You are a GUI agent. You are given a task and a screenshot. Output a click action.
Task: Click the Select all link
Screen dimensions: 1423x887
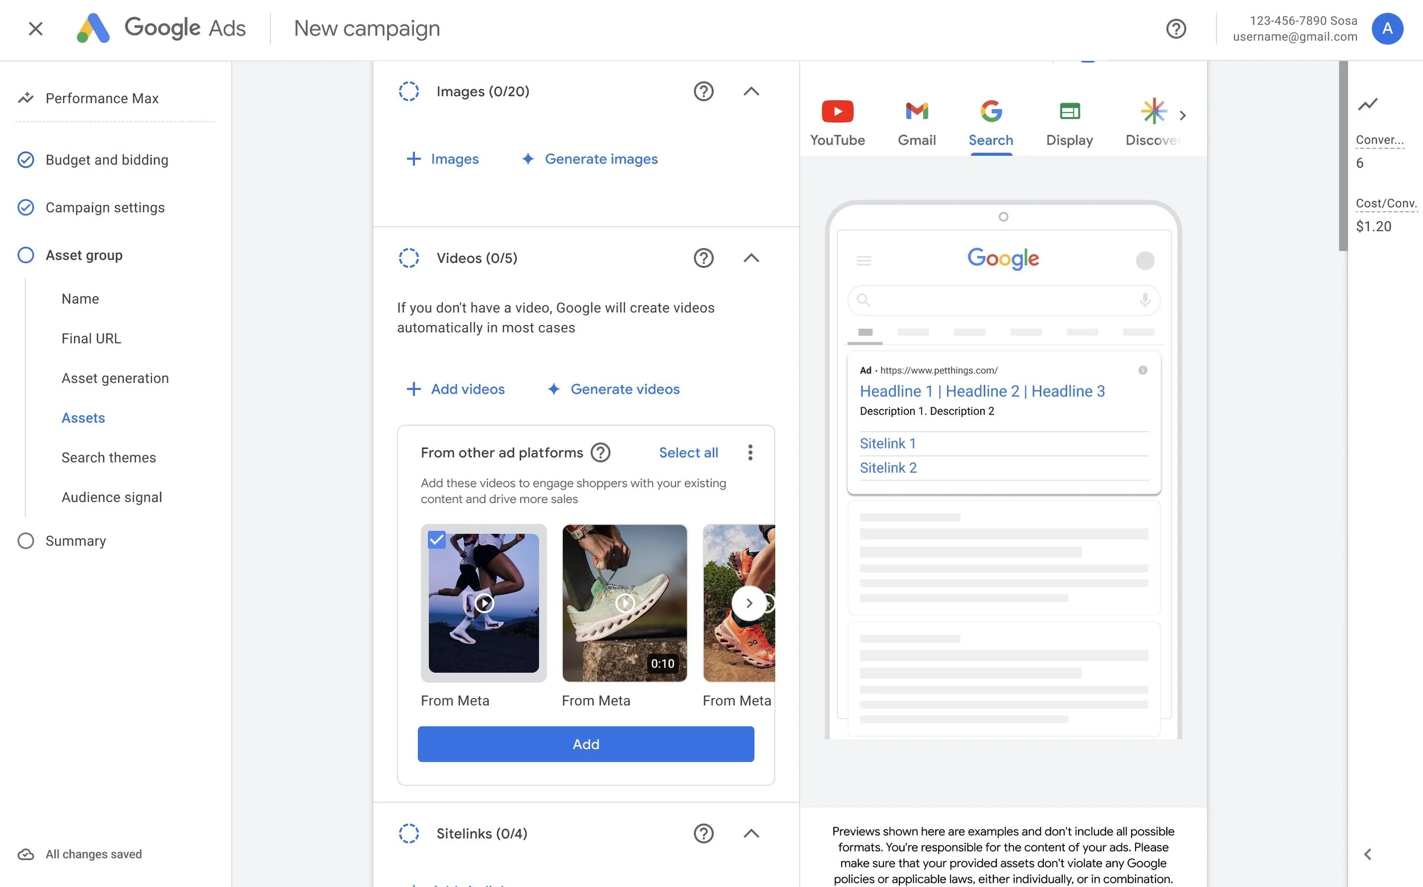pyautogui.click(x=688, y=452)
